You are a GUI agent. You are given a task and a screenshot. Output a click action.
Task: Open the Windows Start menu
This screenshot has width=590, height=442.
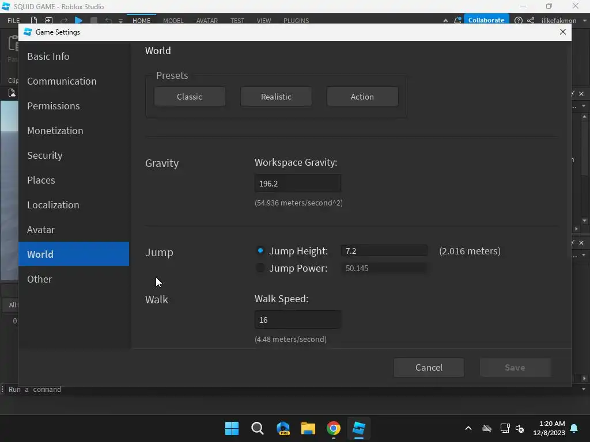[x=232, y=428]
